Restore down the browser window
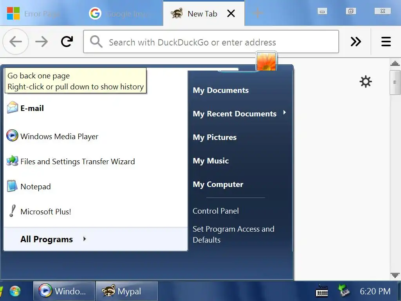Viewport: 401px width, 301px height. pyautogui.click(x=351, y=11)
